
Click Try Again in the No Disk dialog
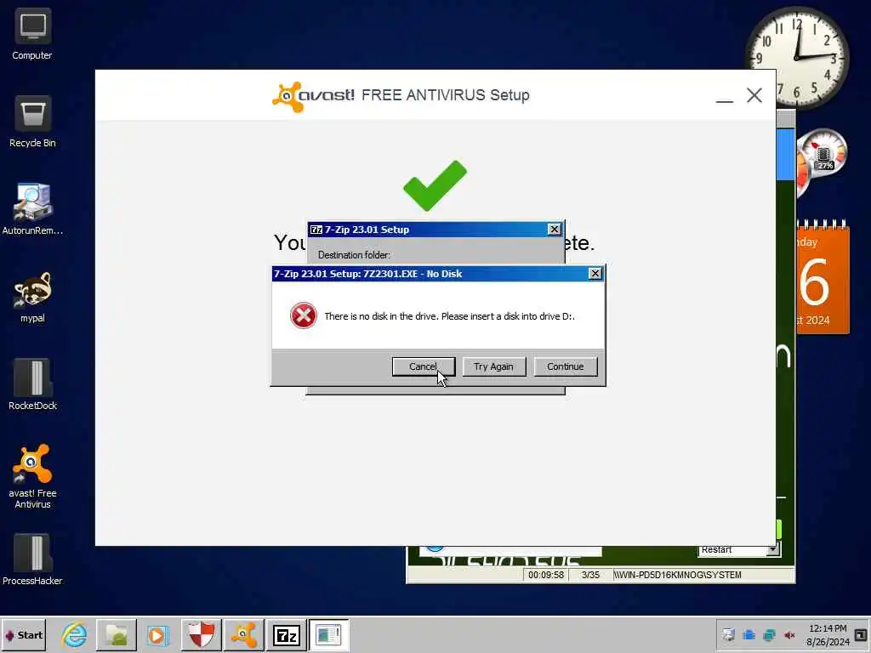(x=494, y=366)
